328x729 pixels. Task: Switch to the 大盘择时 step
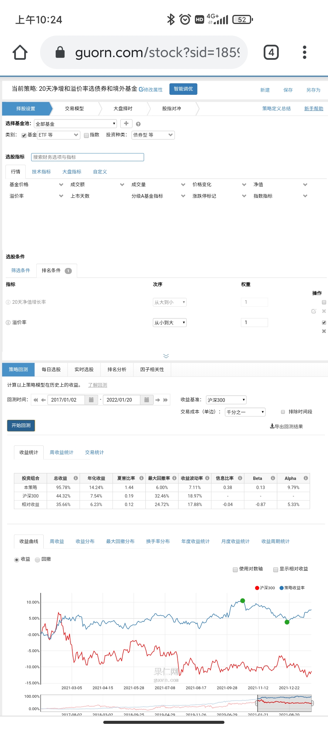[123, 108]
